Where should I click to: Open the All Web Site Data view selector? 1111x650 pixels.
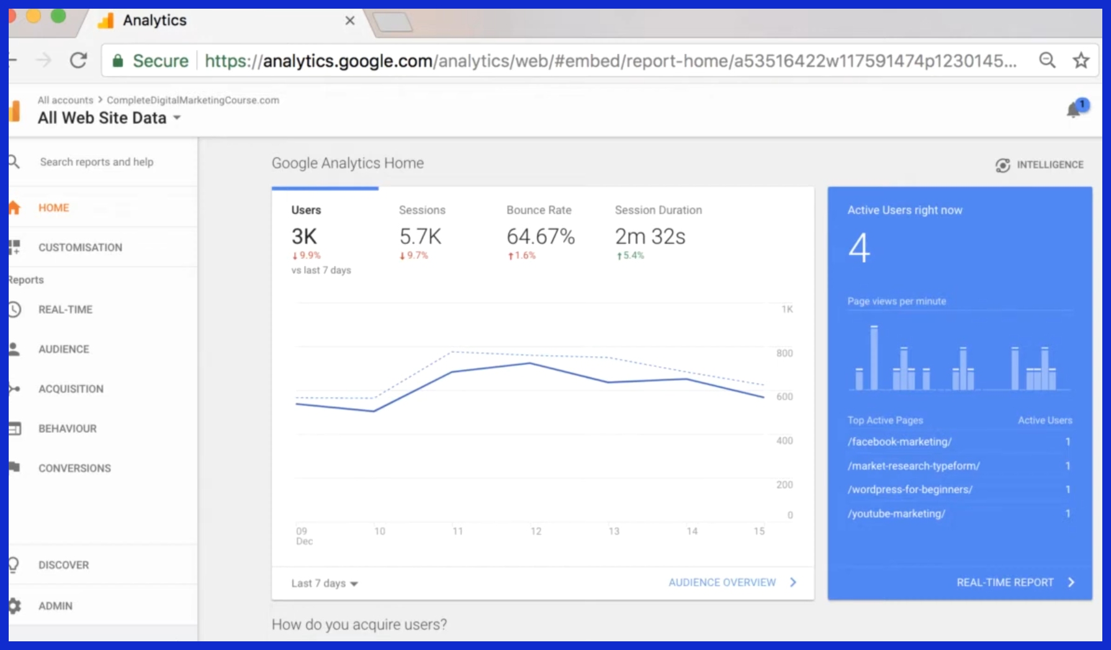109,118
